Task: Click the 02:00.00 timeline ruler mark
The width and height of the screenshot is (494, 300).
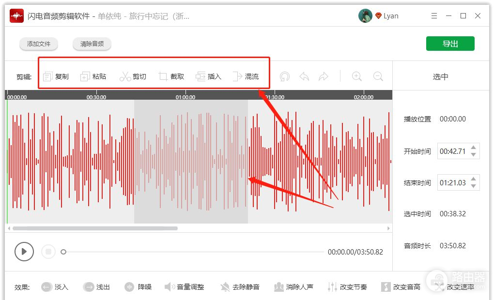Action: [x=364, y=97]
